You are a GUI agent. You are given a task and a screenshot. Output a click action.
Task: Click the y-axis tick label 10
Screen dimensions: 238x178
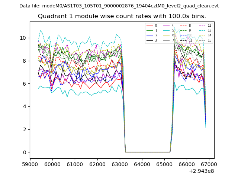(x=23, y=38)
